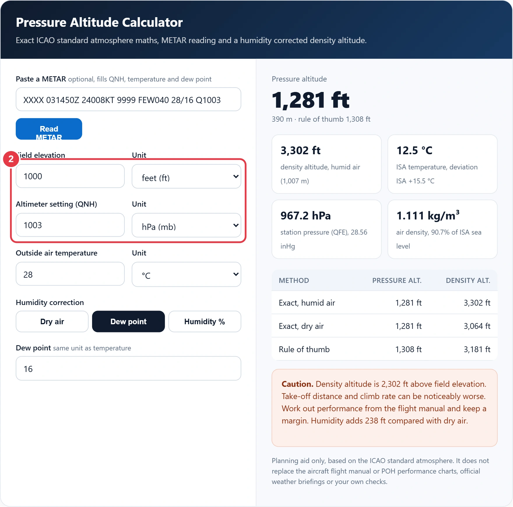
Task: Select the Dew point humidity option
Action: pos(129,322)
